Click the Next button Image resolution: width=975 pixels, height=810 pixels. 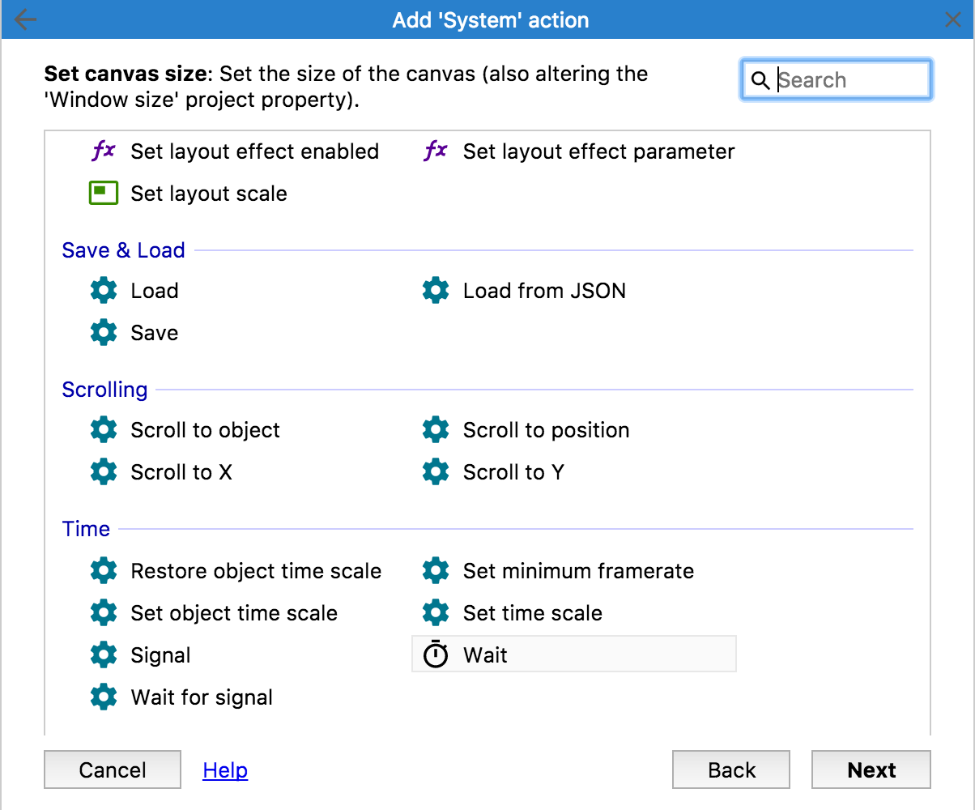click(x=871, y=770)
